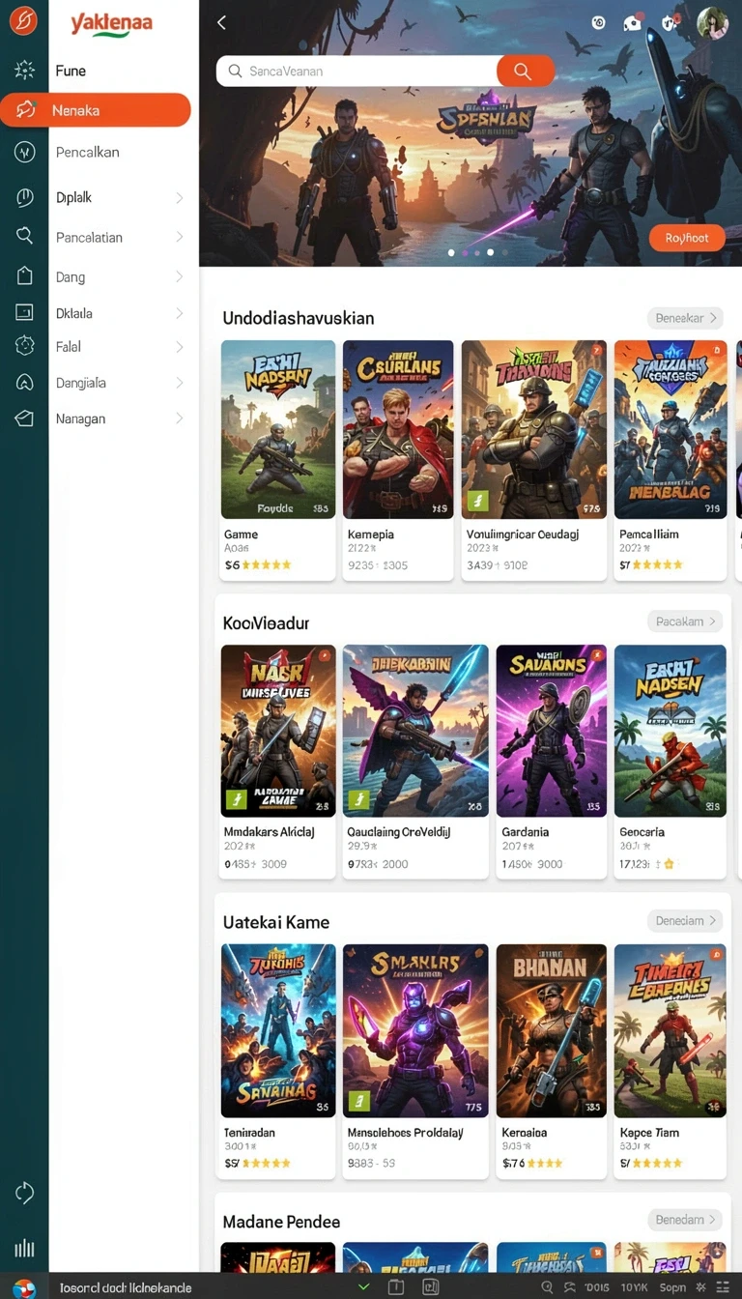Open the Gardania game cover

coord(551,731)
